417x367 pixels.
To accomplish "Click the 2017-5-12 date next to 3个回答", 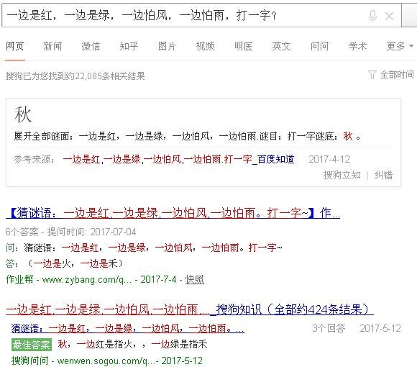I will point(380,328).
